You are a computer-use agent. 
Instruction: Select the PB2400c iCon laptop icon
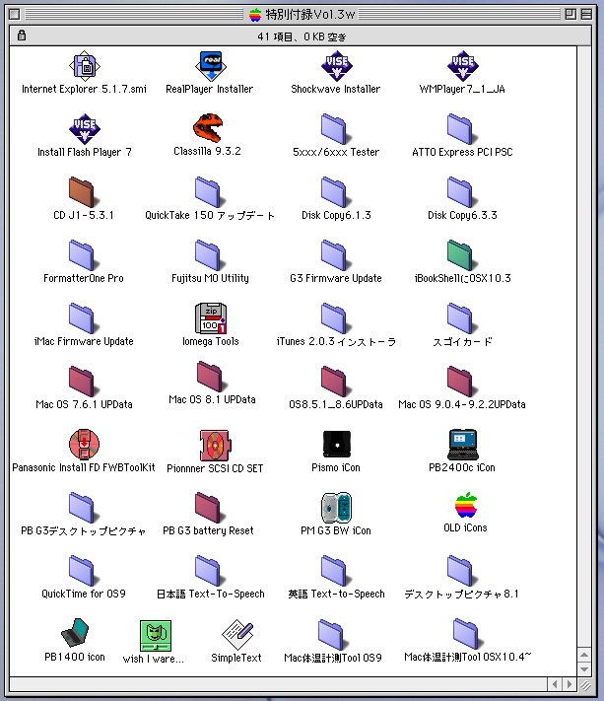[461, 444]
